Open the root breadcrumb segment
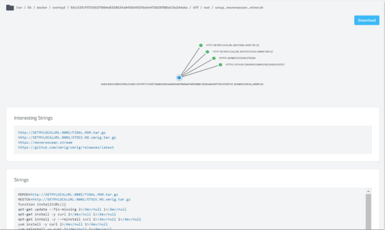The width and height of the screenshot is (385, 230). 207,7
